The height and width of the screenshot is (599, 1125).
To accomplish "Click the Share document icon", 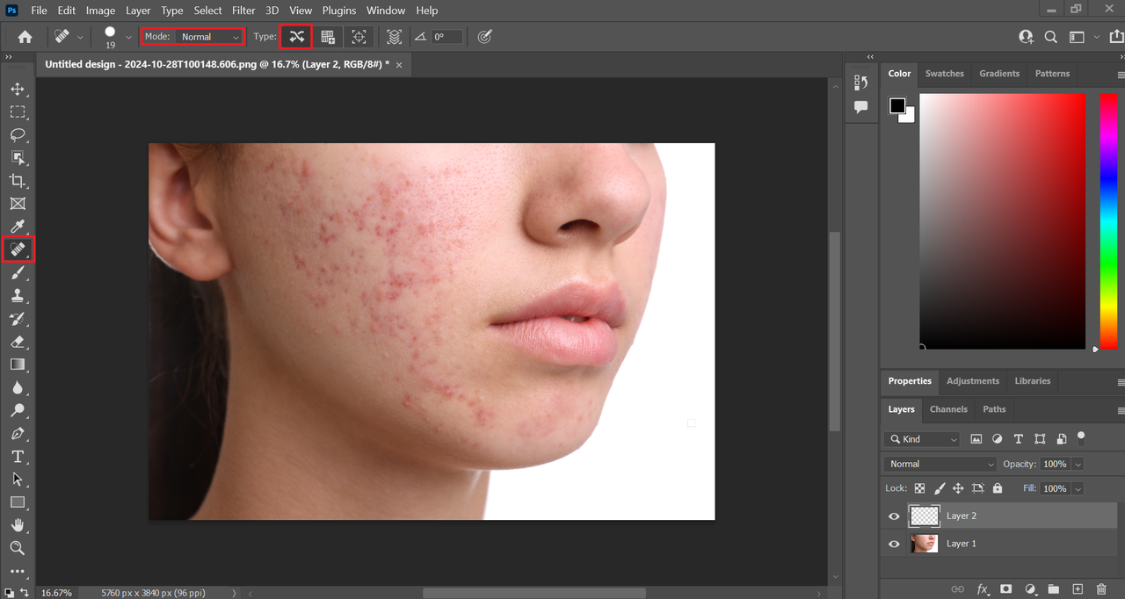I will click(x=1116, y=37).
